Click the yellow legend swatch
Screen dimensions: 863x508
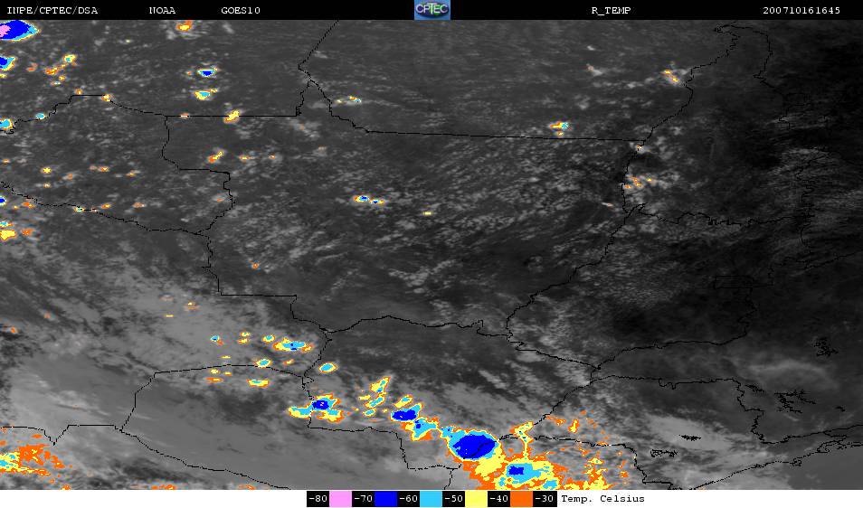[476, 499]
